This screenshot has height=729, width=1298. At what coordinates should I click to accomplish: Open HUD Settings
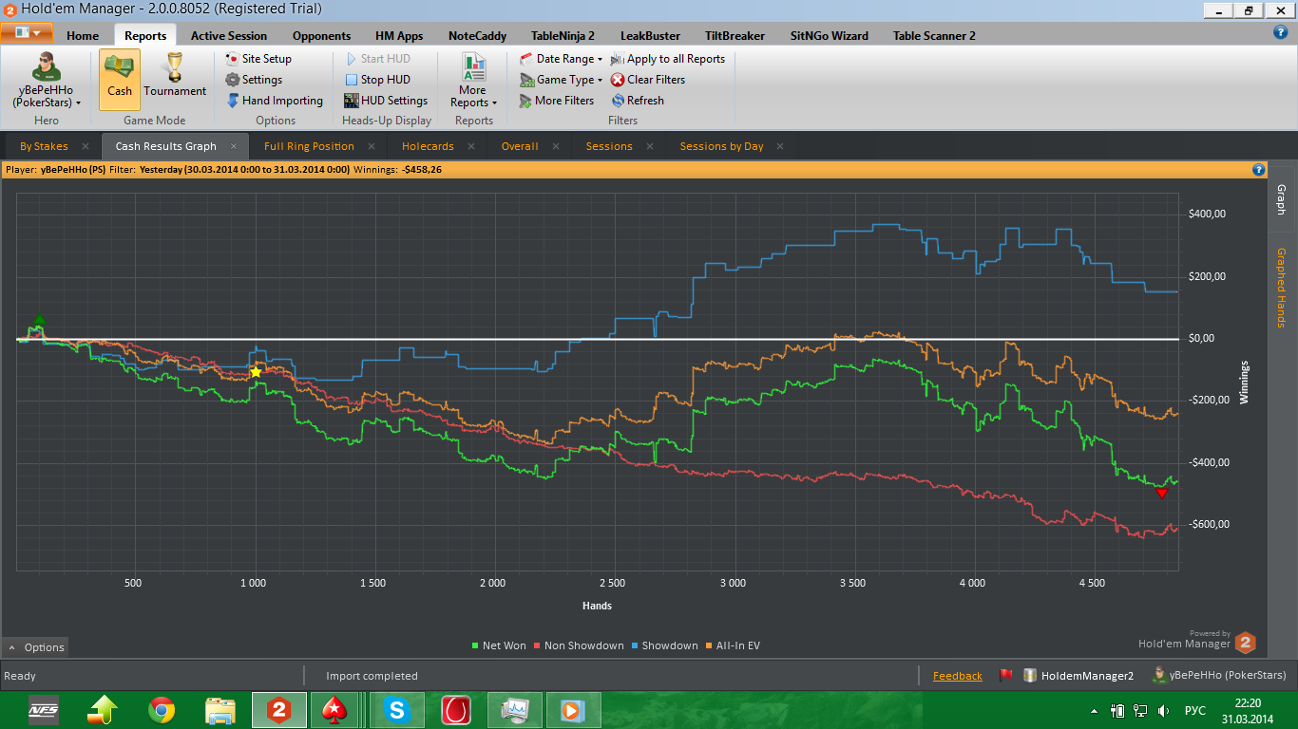[386, 101]
